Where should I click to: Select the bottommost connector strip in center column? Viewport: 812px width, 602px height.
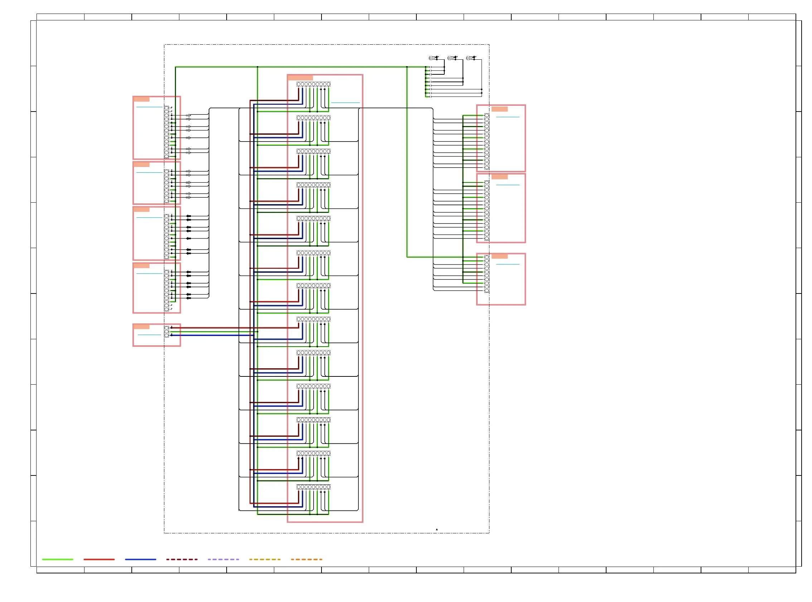click(313, 487)
